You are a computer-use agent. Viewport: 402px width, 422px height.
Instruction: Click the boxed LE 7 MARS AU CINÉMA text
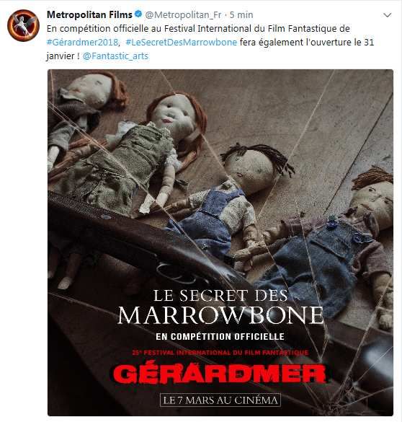tap(220, 400)
